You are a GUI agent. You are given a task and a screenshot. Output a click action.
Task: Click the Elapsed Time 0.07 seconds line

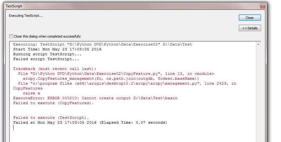90,122
